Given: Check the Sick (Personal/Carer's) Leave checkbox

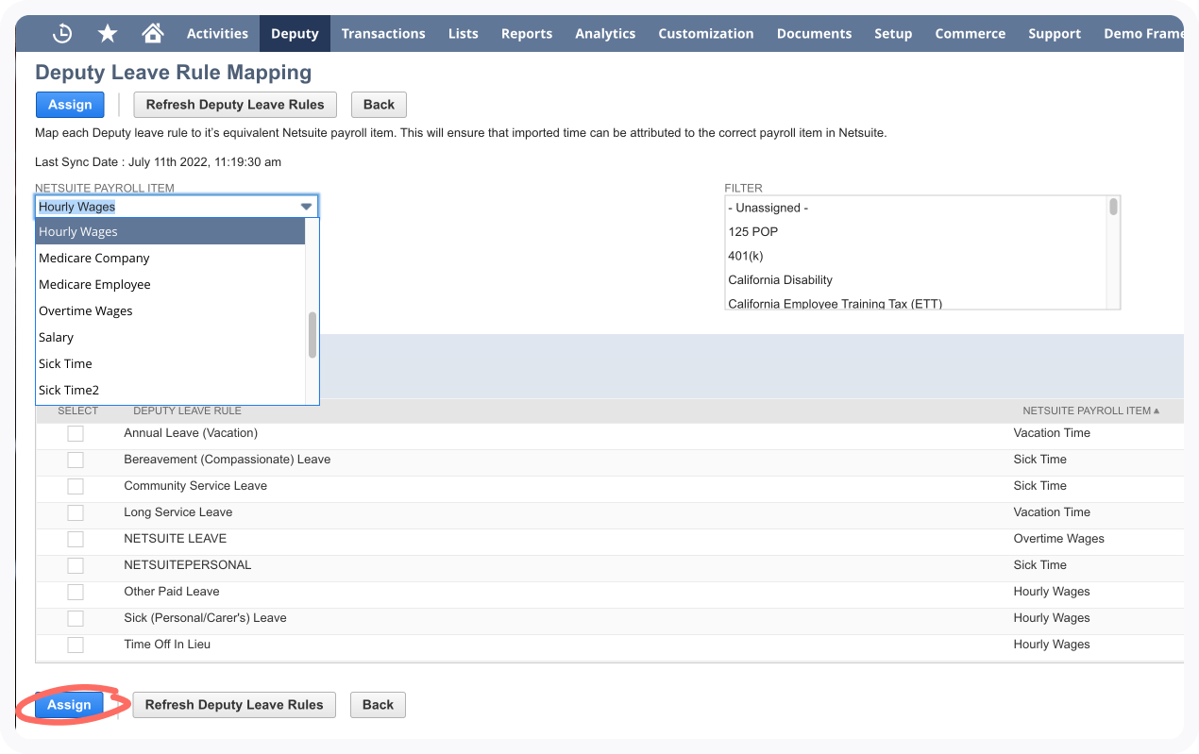Looking at the screenshot, I should pos(76,618).
